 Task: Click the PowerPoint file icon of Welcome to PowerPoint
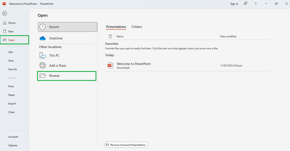(110, 65)
